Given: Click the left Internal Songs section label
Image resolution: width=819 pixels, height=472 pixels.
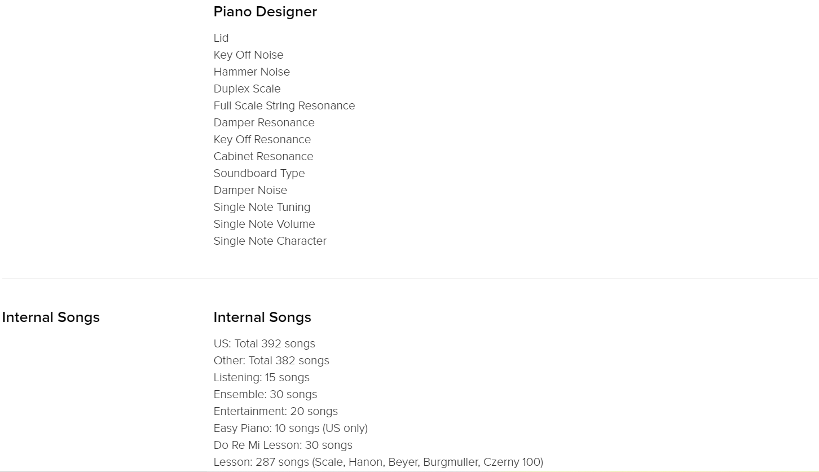Looking at the screenshot, I should tap(51, 317).
